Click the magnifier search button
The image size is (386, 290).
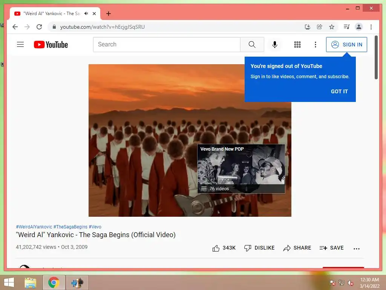(x=252, y=45)
